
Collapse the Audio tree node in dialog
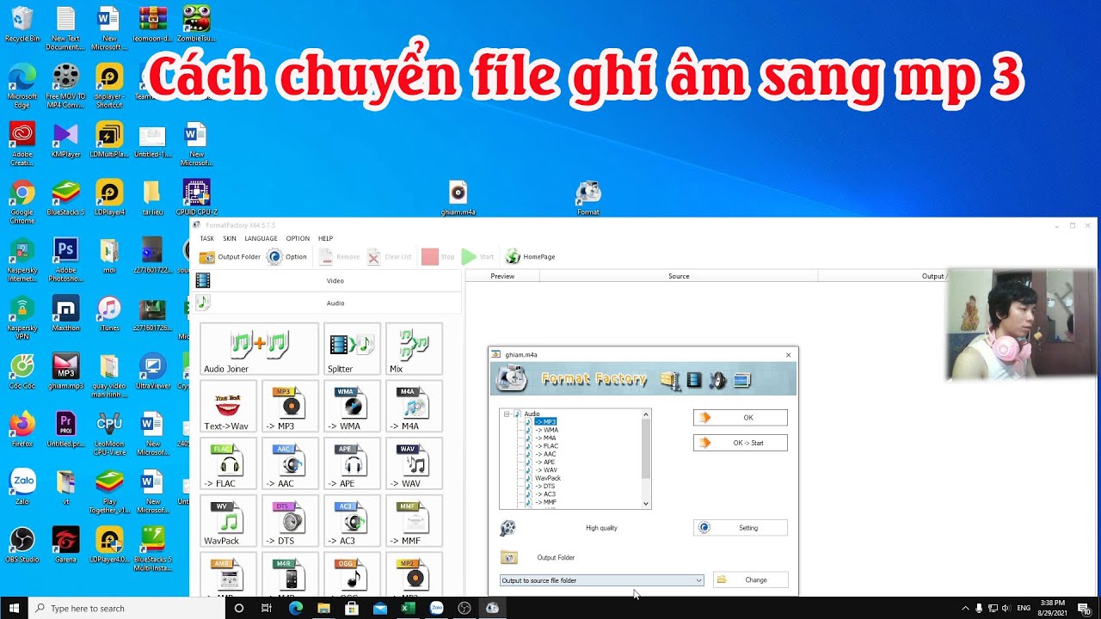[x=507, y=414]
